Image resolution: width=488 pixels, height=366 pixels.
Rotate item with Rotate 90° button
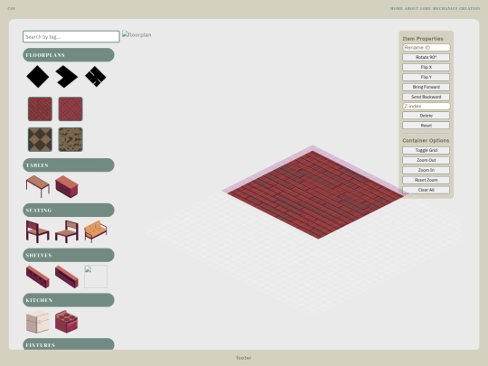click(x=426, y=57)
